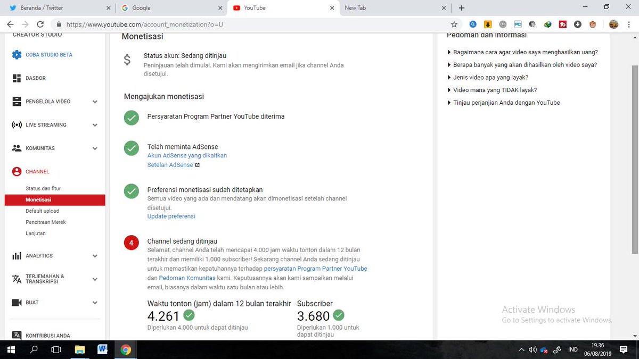Viewport: 639px width, 359px height.
Task: Open the Pedoman Komunitas link
Action: tap(187, 278)
